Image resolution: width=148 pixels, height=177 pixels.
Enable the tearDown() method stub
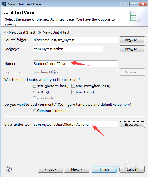pos(73,92)
